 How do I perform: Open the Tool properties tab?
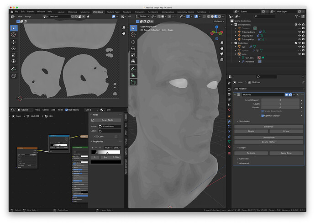[229, 83]
